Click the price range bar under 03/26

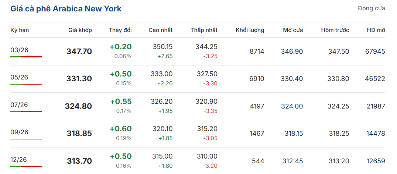(26, 57)
